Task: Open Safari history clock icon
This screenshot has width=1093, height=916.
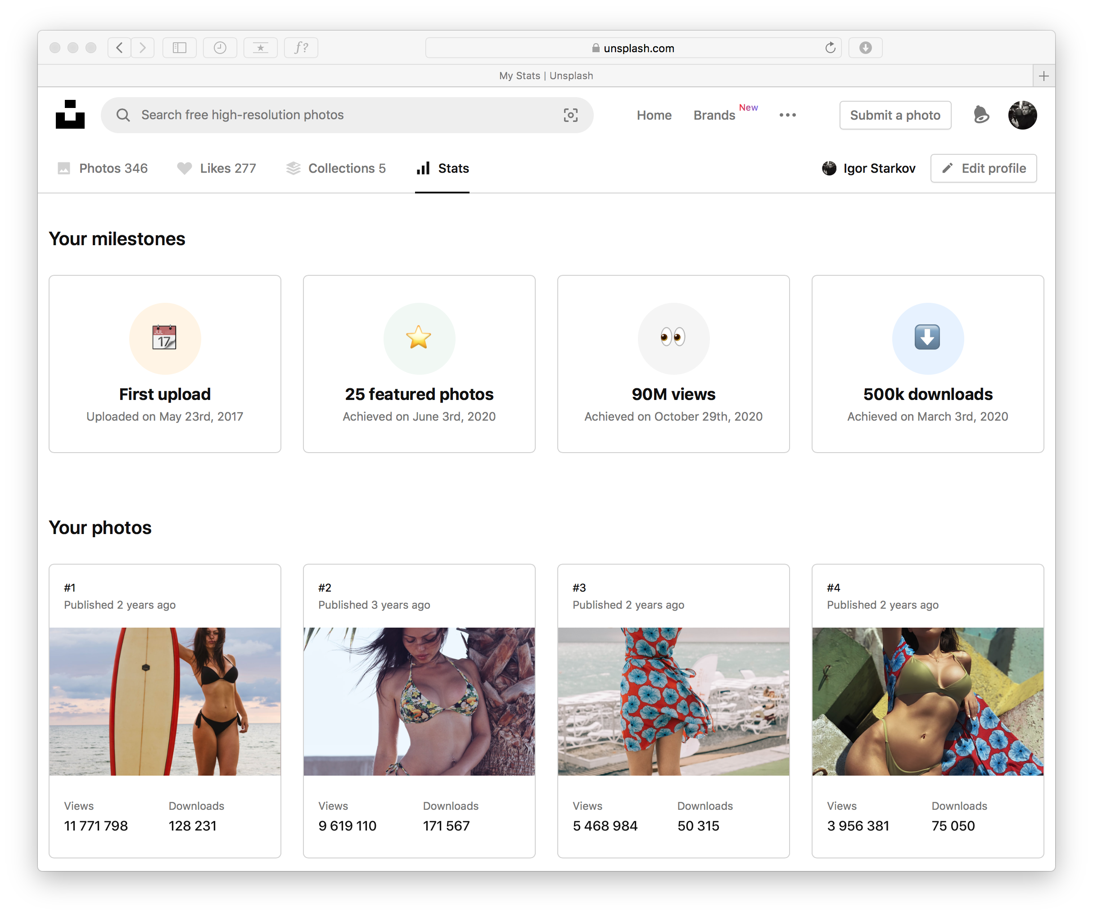Action: (220, 48)
